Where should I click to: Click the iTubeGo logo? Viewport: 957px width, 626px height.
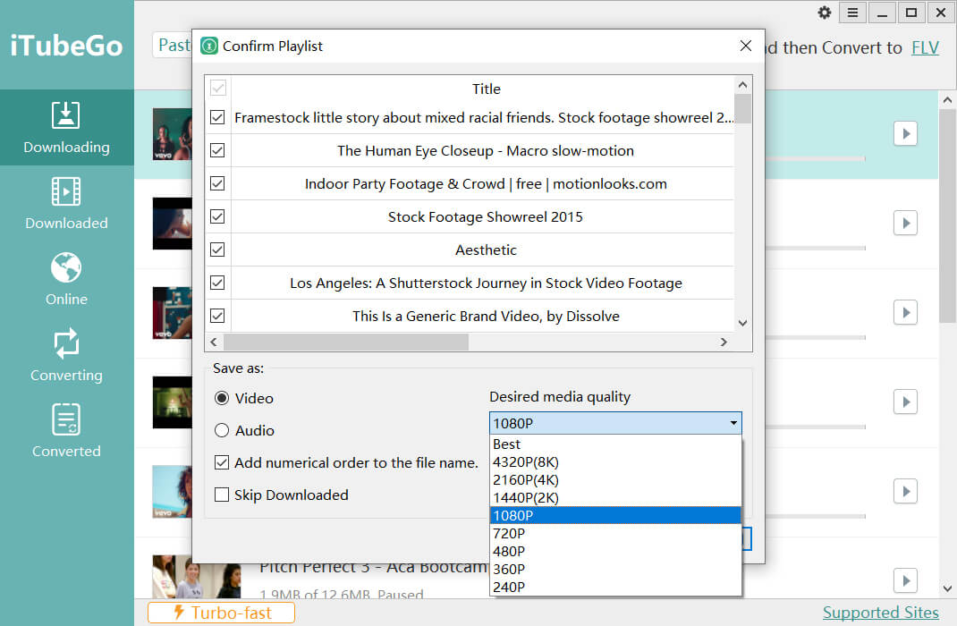click(66, 46)
